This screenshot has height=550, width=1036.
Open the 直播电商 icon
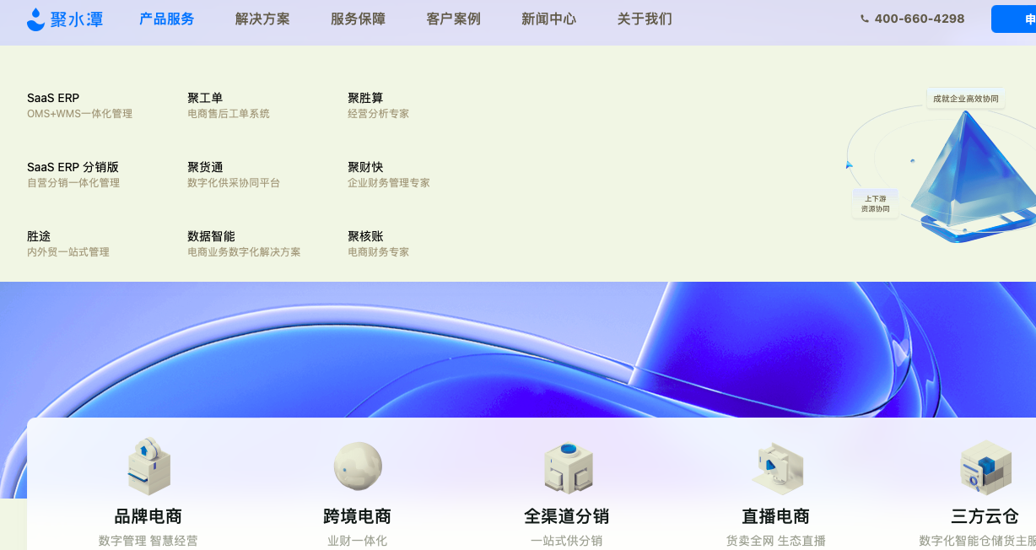tap(776, 467)
